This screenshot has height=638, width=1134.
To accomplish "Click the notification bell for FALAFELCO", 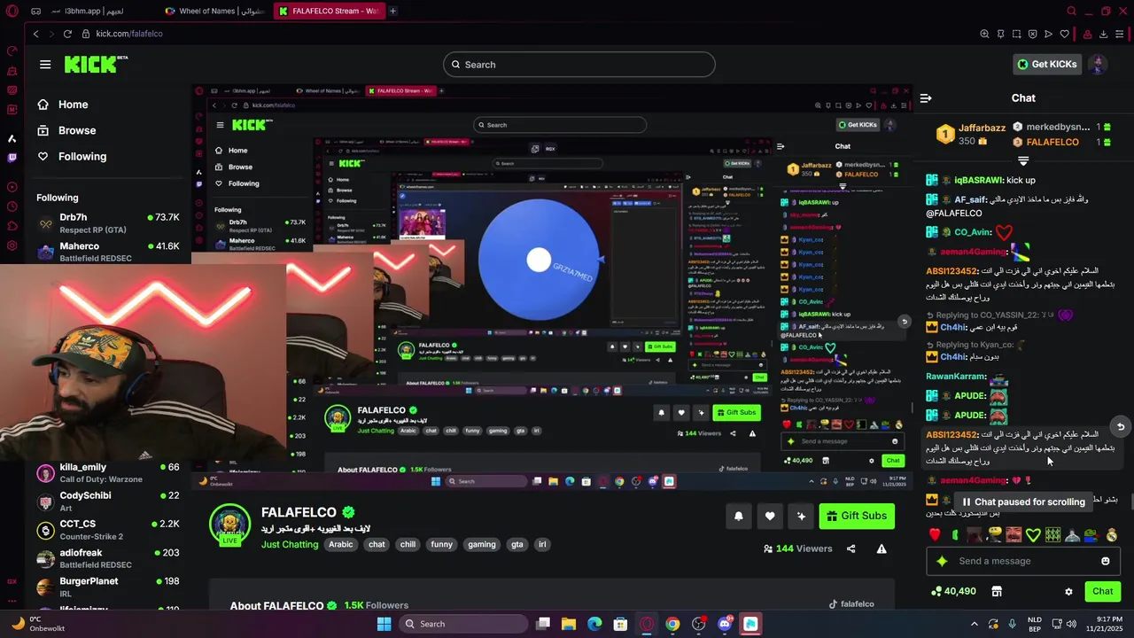I will [x=738, y=516].
